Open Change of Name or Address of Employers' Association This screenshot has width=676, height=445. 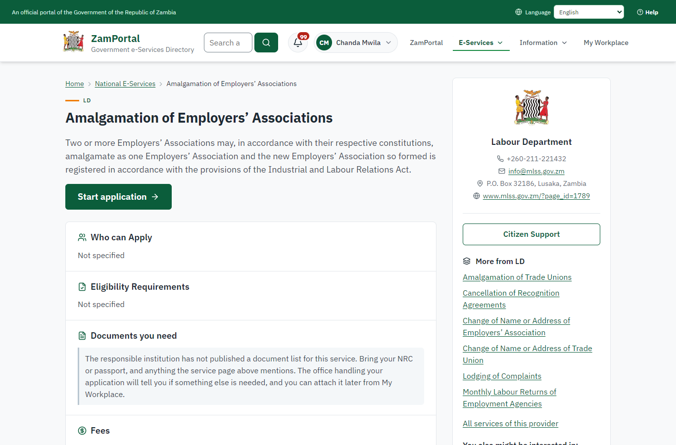[517, 327]
